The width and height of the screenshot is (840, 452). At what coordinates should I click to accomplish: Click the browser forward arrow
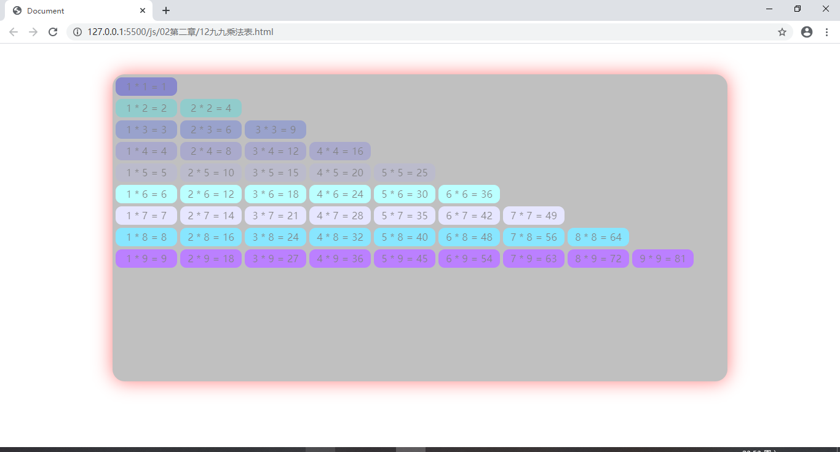33,32
